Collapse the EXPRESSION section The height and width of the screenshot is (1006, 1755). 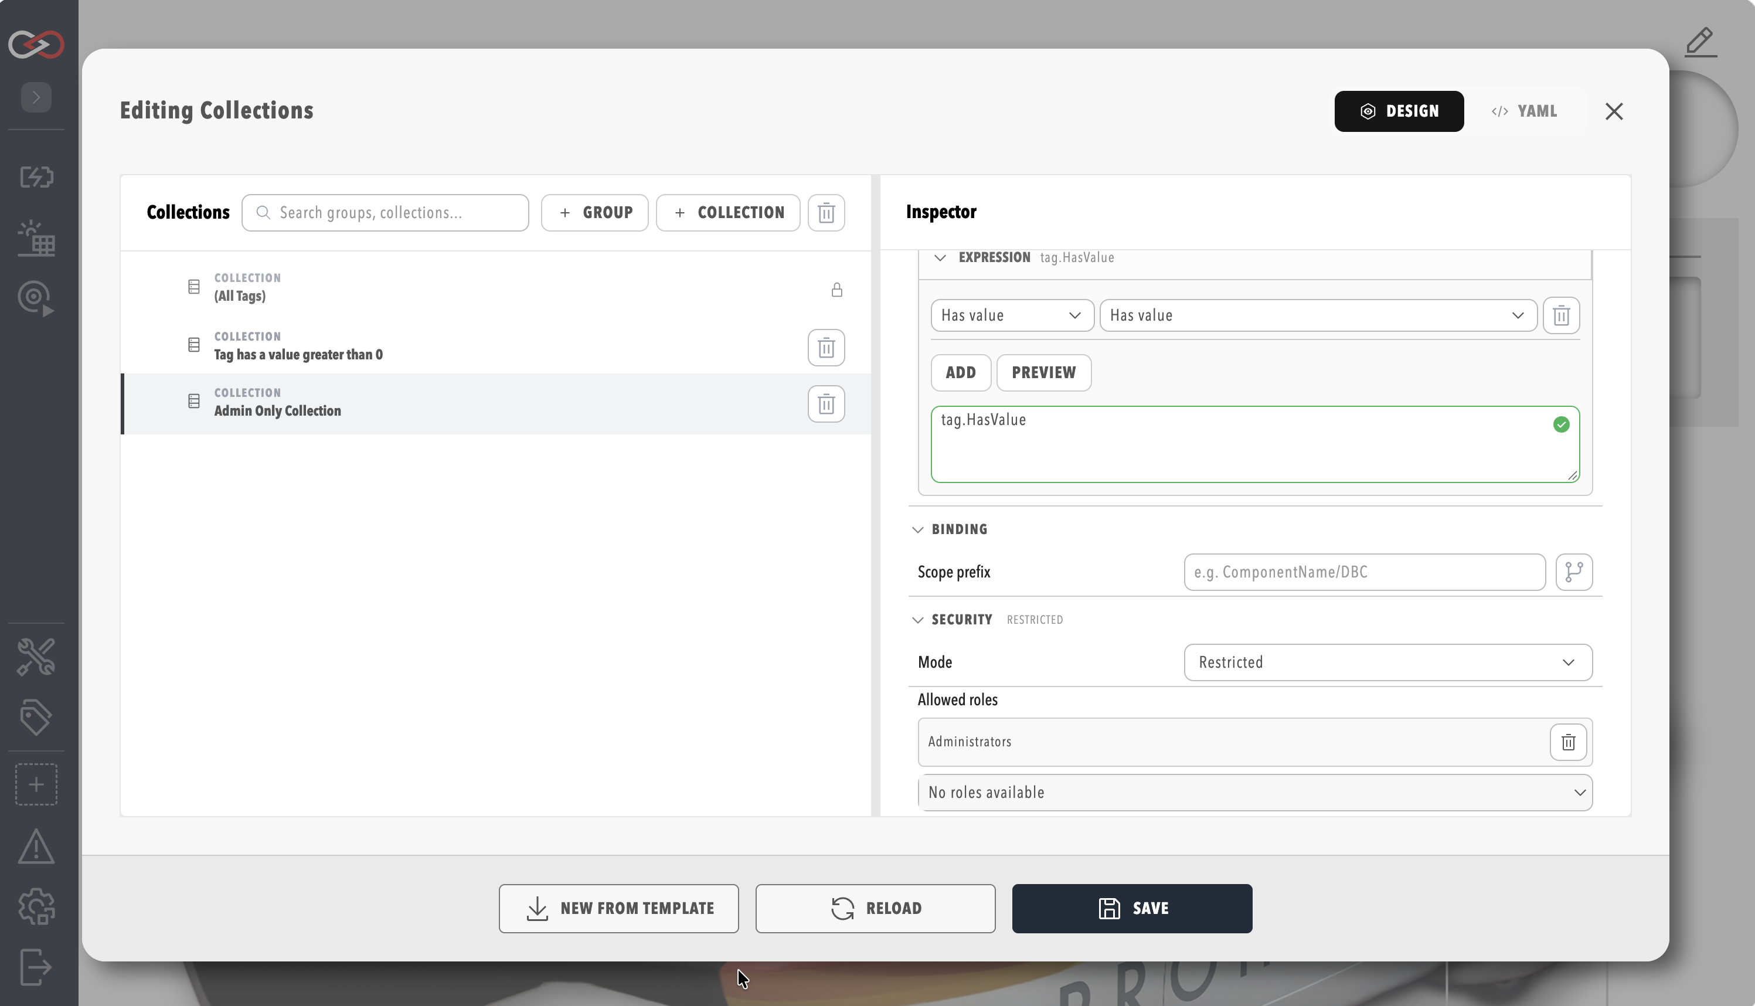[x=939, y=258]
